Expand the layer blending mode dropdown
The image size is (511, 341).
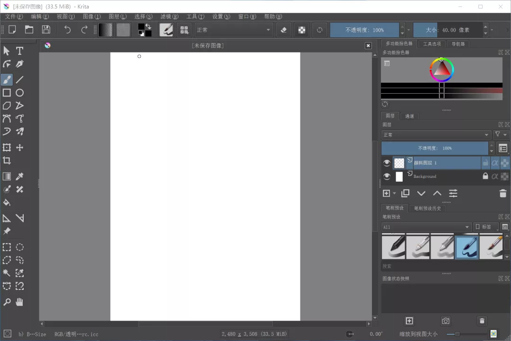coord(436,135)
